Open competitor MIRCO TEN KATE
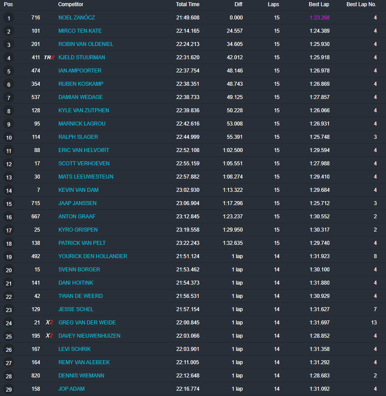The width and height of the screenshot is (386, 396). pyautogui.click(x=80, y=31)
